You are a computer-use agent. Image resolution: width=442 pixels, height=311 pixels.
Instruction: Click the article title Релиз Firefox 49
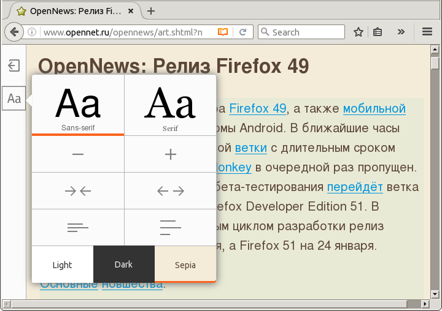tap(231, 66)
